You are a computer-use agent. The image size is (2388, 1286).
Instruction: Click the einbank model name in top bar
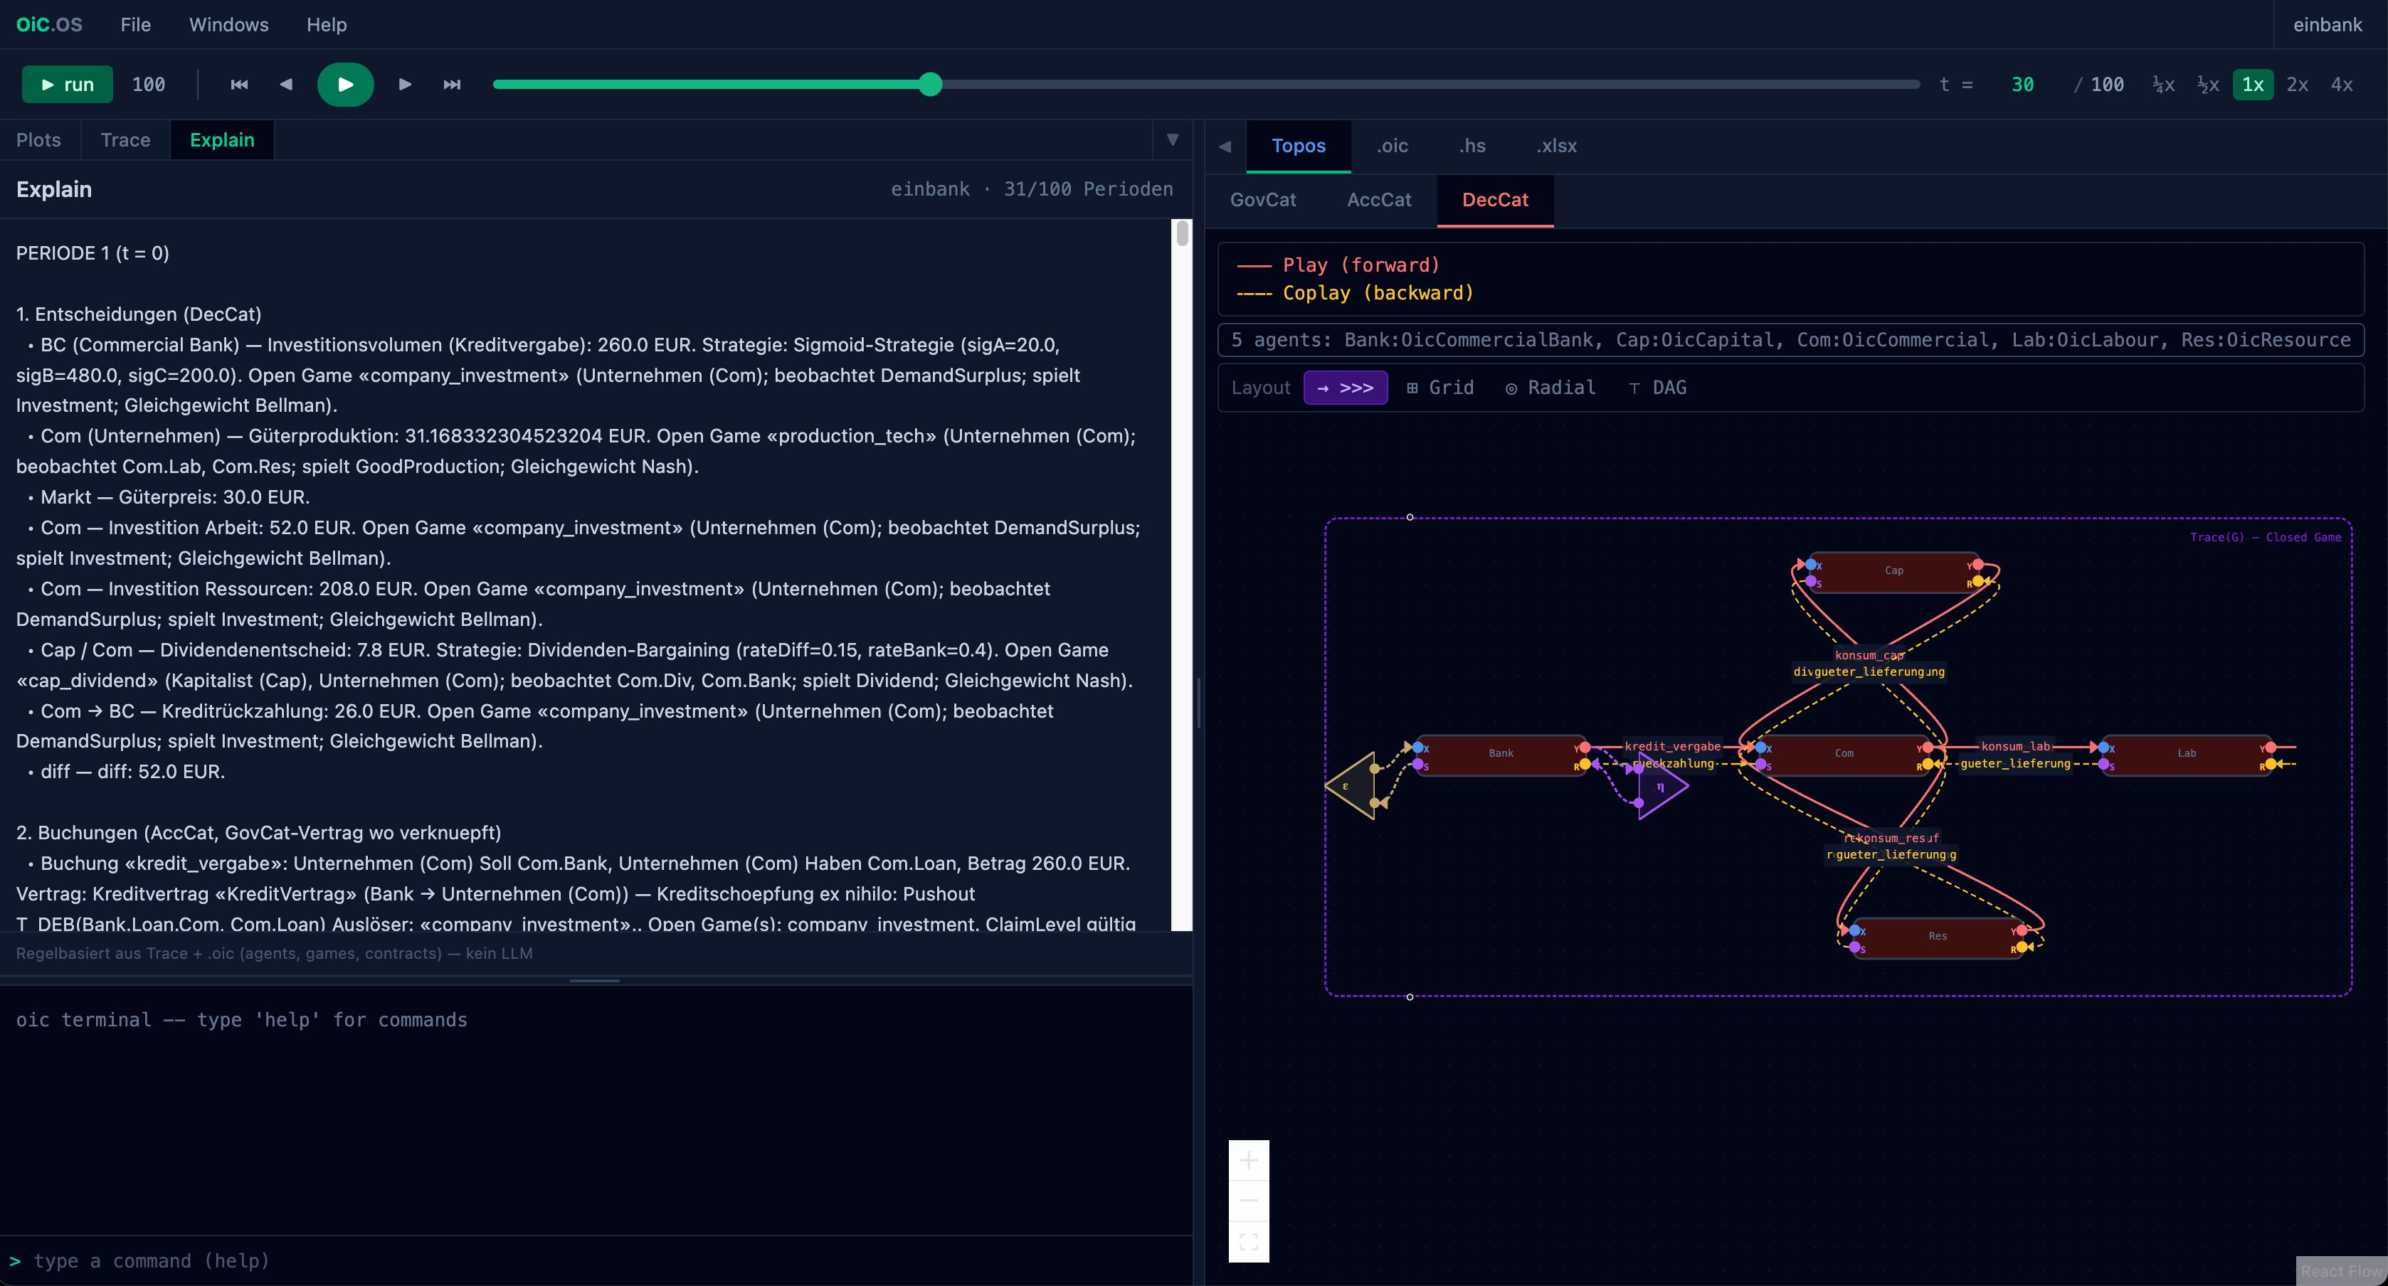[x=2328, y=25]
